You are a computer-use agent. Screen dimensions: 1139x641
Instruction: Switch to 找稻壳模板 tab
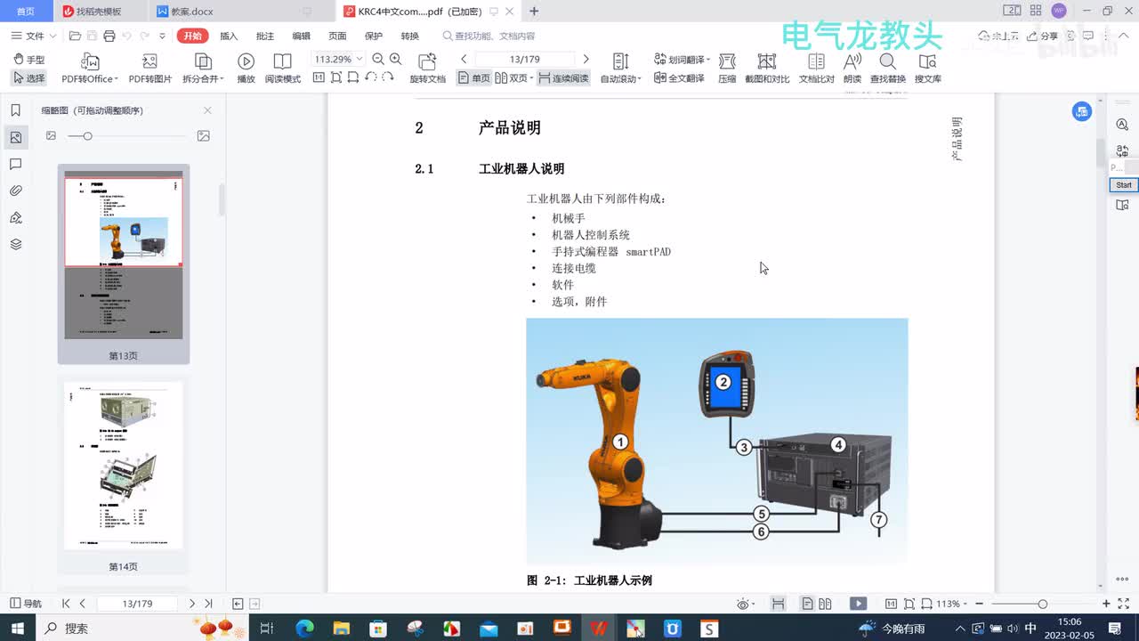point(98,12)
